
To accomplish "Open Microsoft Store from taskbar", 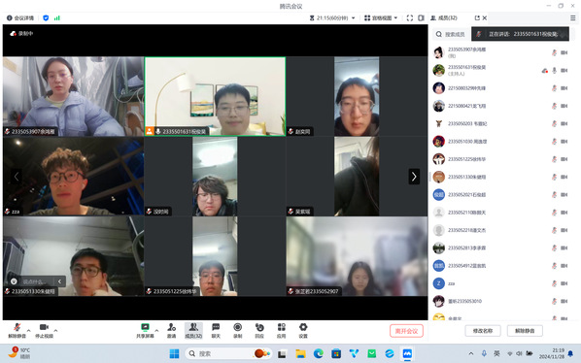I will coord(336,353).
